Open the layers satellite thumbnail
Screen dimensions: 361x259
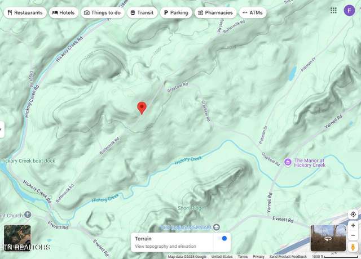(x=17, y=238)
